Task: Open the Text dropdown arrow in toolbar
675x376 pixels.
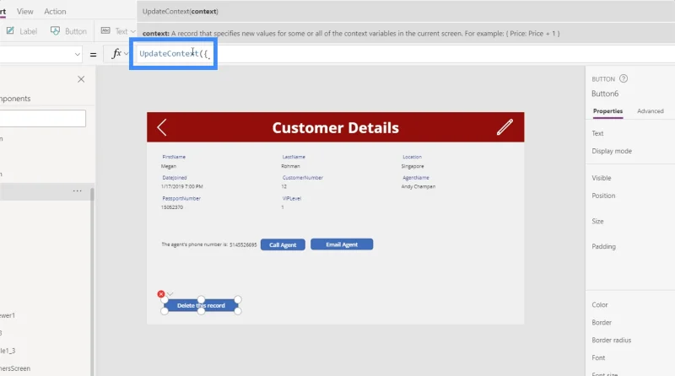Action: [132, 31]
